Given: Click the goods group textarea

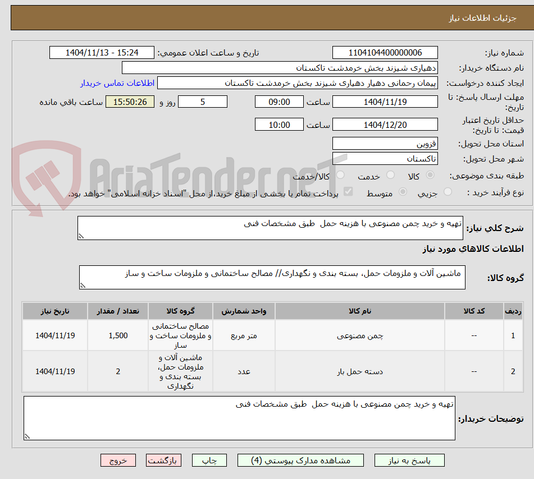Looking at the screenshot, I should point(272,277).
